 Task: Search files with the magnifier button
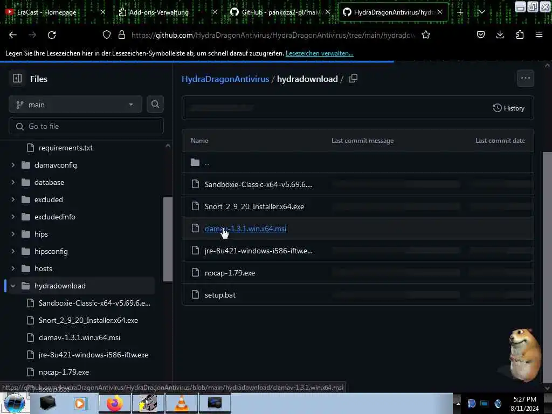155,104
